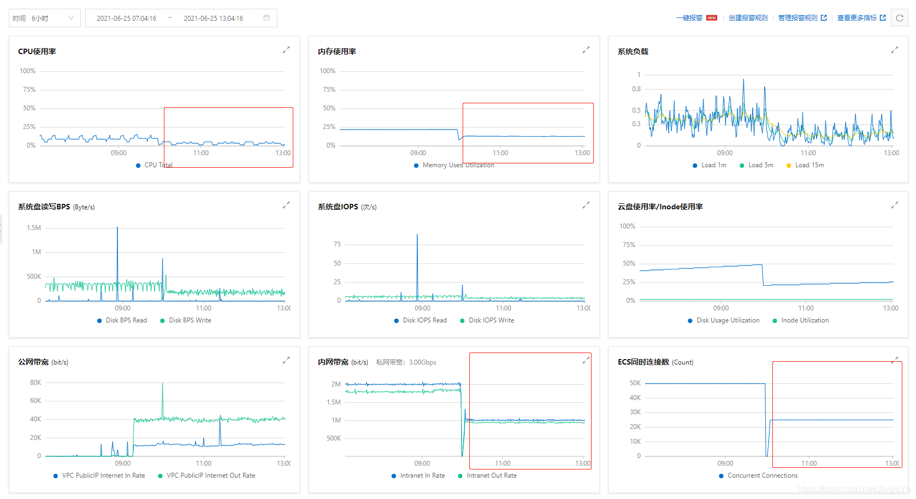Toggle the Intranet In Rate legend series

[418, 475]
